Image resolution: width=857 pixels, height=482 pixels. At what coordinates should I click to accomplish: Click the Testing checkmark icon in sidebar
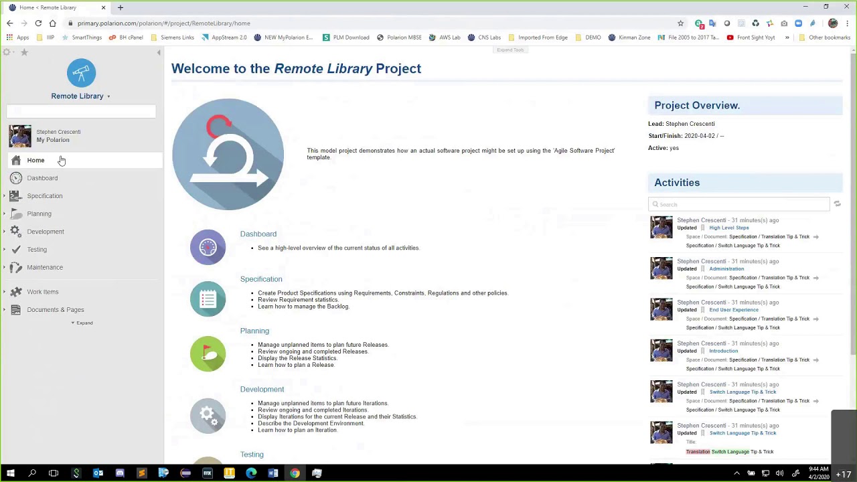[x=16, y=249]
